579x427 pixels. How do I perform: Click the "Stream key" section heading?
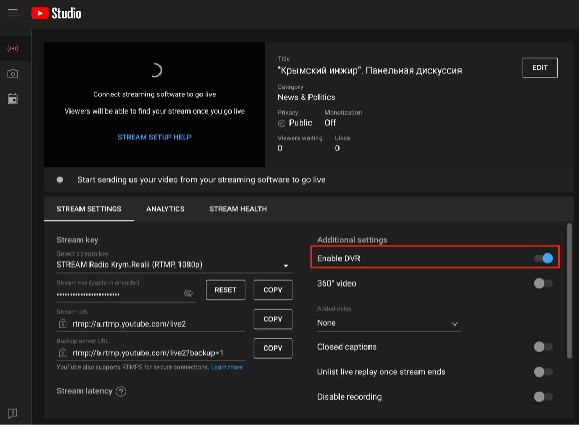pyautogui.click(x=77, y=240)
